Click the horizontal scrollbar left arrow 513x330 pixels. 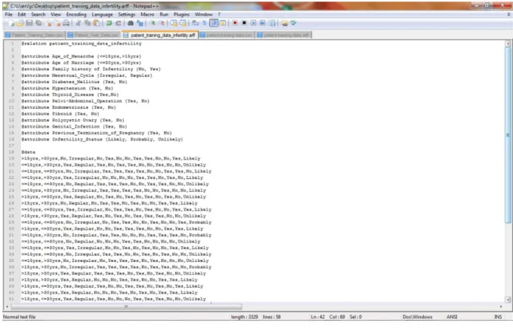7,307
